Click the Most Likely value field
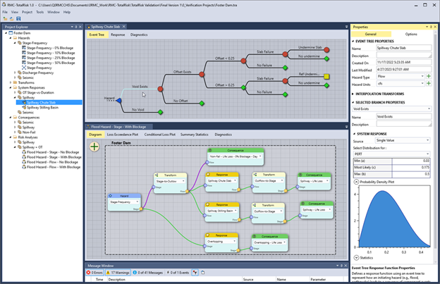Image resolution: width=440 pixels, height=284 pixels. [411, 166]
